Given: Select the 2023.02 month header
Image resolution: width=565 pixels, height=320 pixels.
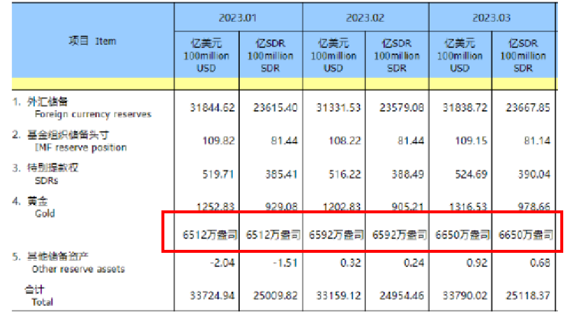Looking at the screenshot, I should 365,18.
